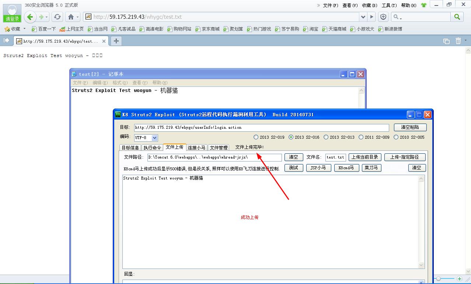Viewport: 471px width, 284px height.
Task: Select the 2013 S2-016 radio option
Action: click(304, 137)
